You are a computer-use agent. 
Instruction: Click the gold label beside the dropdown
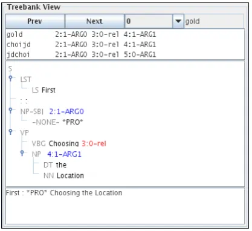[192, 21]
